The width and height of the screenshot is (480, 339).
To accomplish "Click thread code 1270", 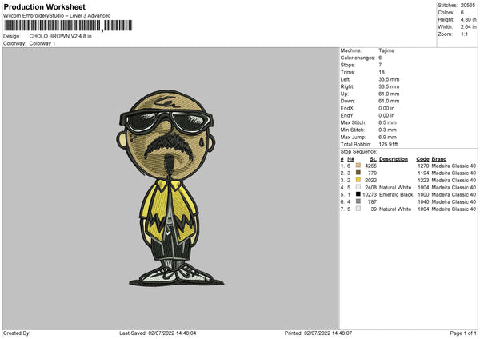I will (423, 166).
